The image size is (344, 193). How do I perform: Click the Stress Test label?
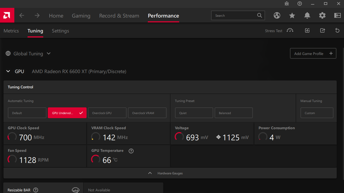click(273, 31)
